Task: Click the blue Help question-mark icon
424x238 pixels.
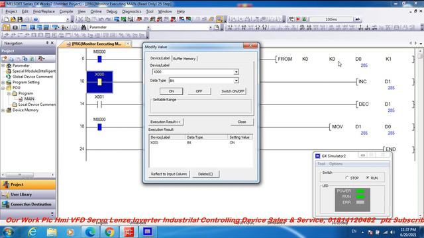Action: pos(35,19)
